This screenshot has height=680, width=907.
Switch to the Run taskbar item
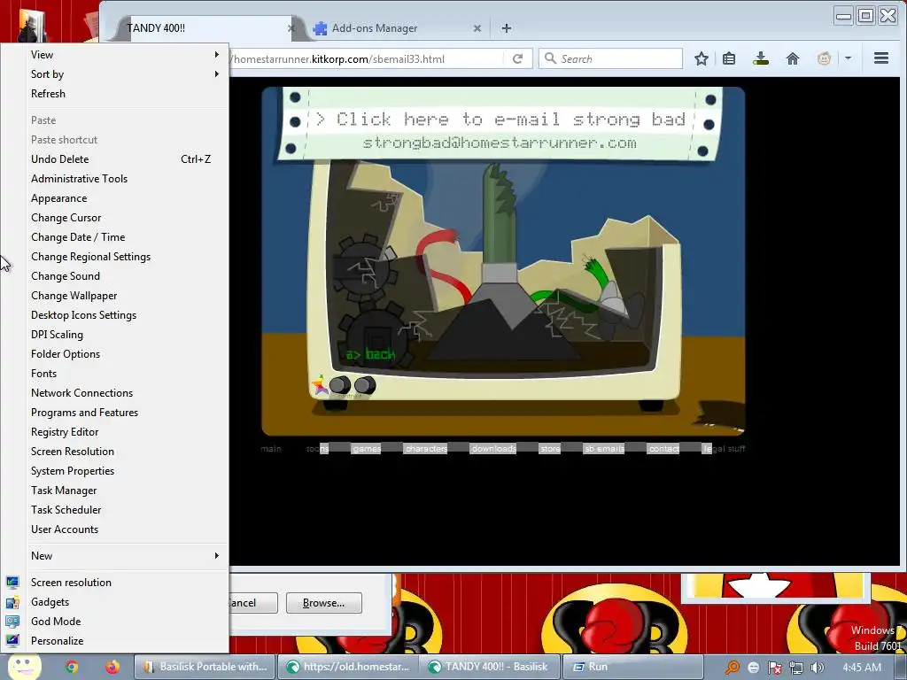(633, 667)
